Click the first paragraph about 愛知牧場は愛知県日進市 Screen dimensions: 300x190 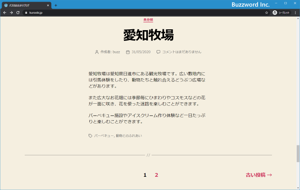(x=147, y=80)
